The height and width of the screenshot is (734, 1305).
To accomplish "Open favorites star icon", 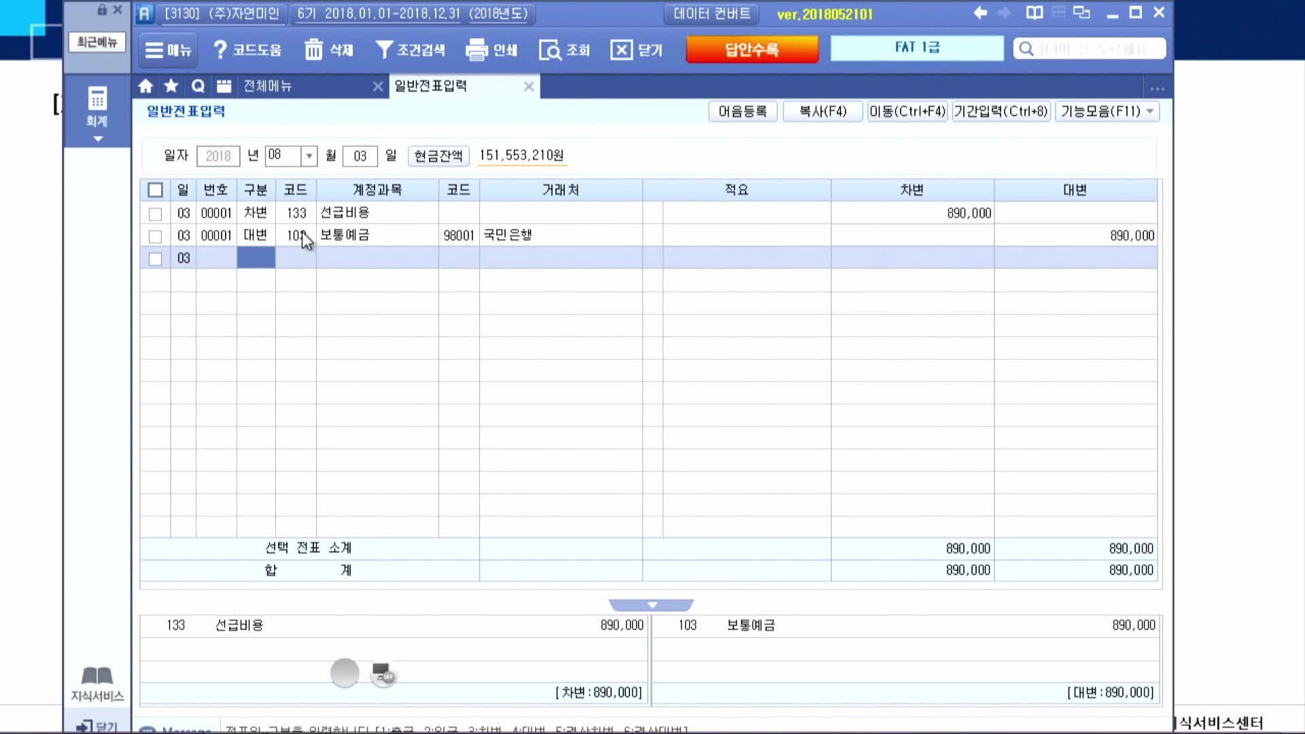I will click(x=171, y=86).
